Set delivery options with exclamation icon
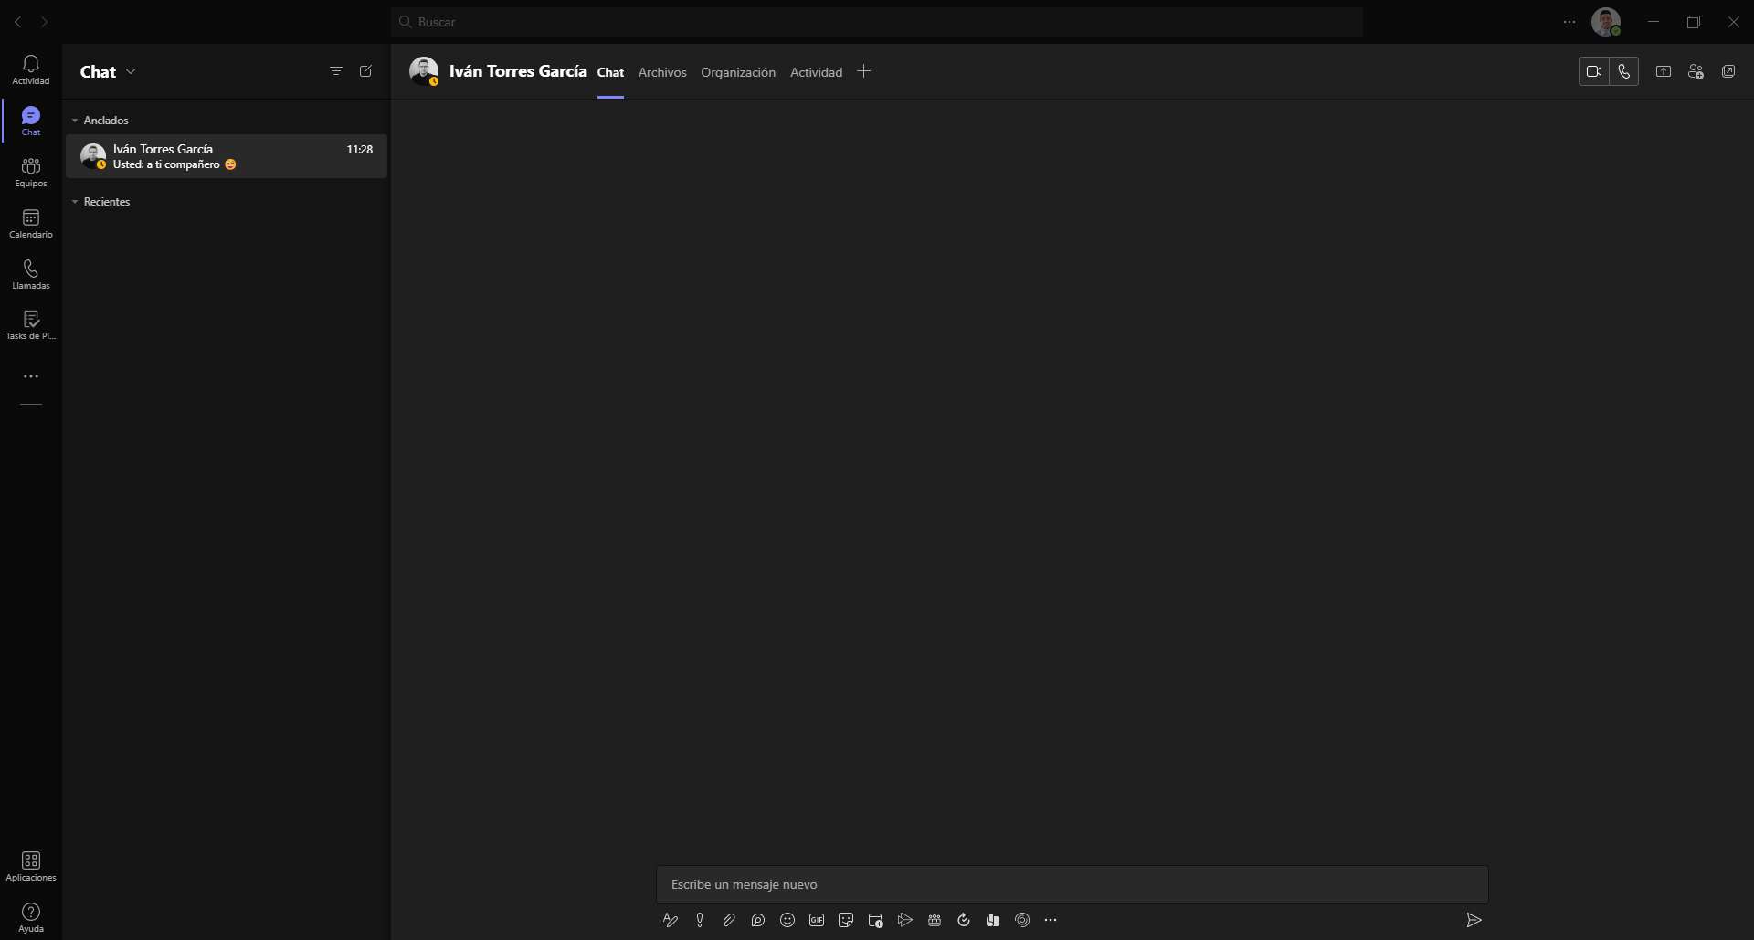 point(700,920)
